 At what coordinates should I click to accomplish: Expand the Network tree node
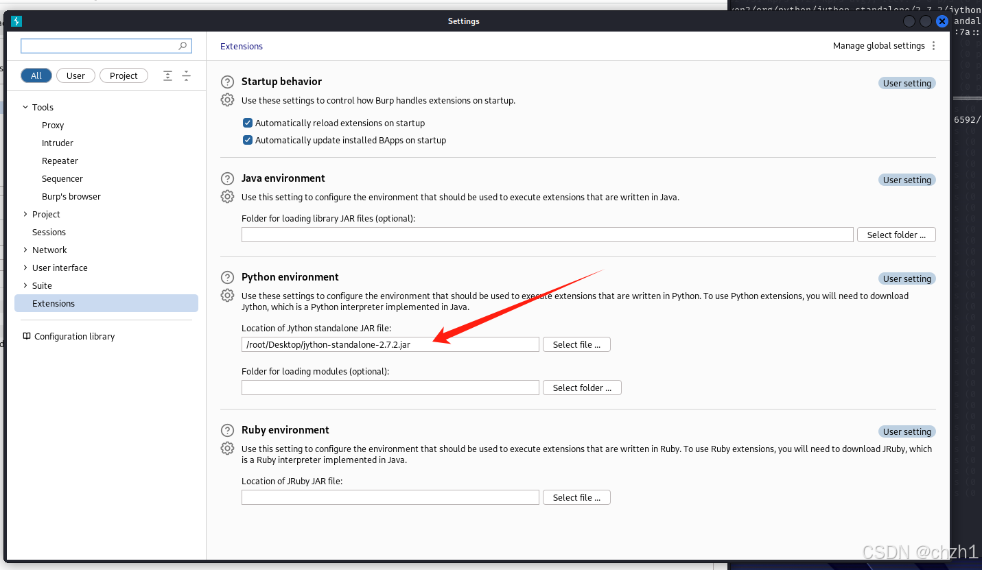point(25,250)
